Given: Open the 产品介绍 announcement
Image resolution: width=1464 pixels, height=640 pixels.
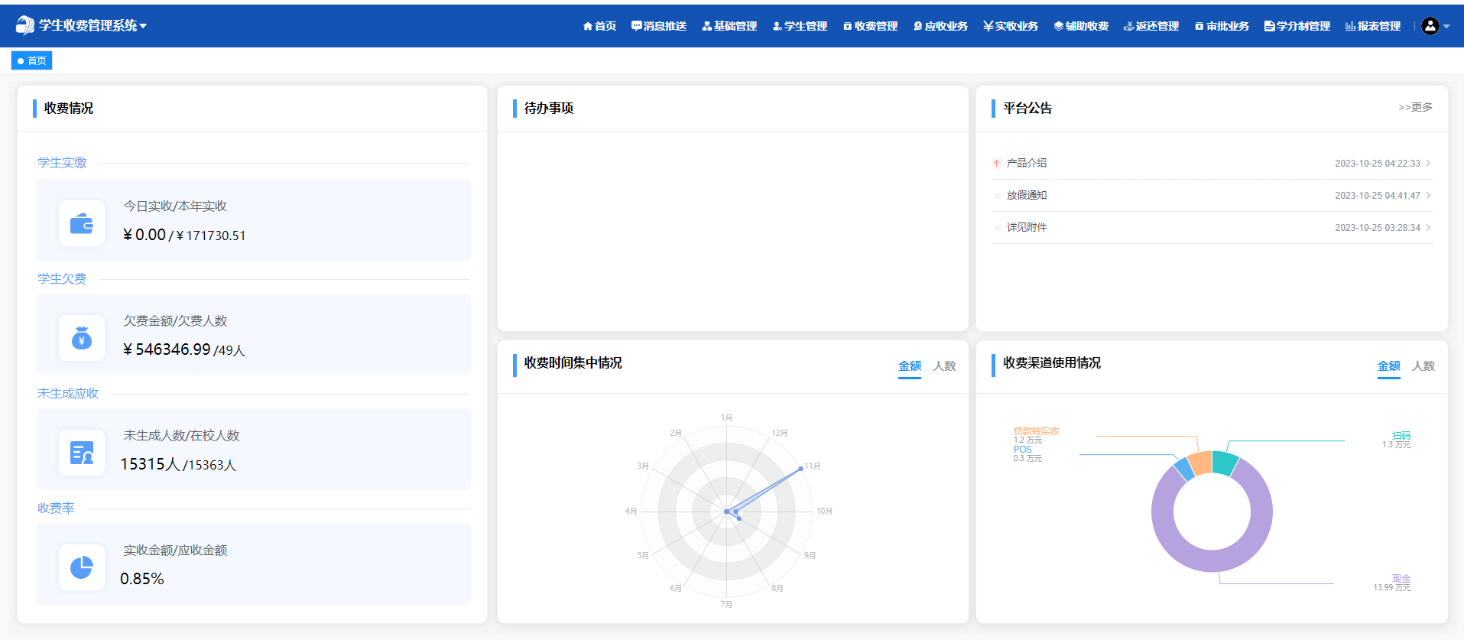Looking at the screenshot, I should point(1027,163).
